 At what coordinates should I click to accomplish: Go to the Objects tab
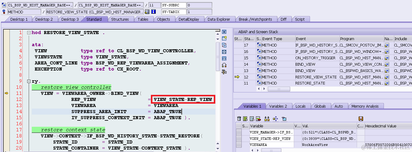[163, 19]
